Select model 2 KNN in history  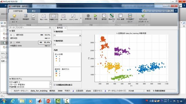click(x=30, y=44)
